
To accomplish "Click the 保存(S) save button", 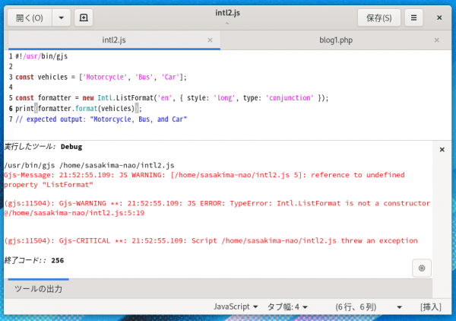I will coord(378,17).
